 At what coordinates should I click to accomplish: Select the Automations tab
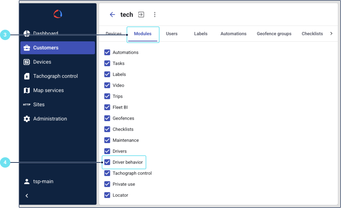point(233,34)
